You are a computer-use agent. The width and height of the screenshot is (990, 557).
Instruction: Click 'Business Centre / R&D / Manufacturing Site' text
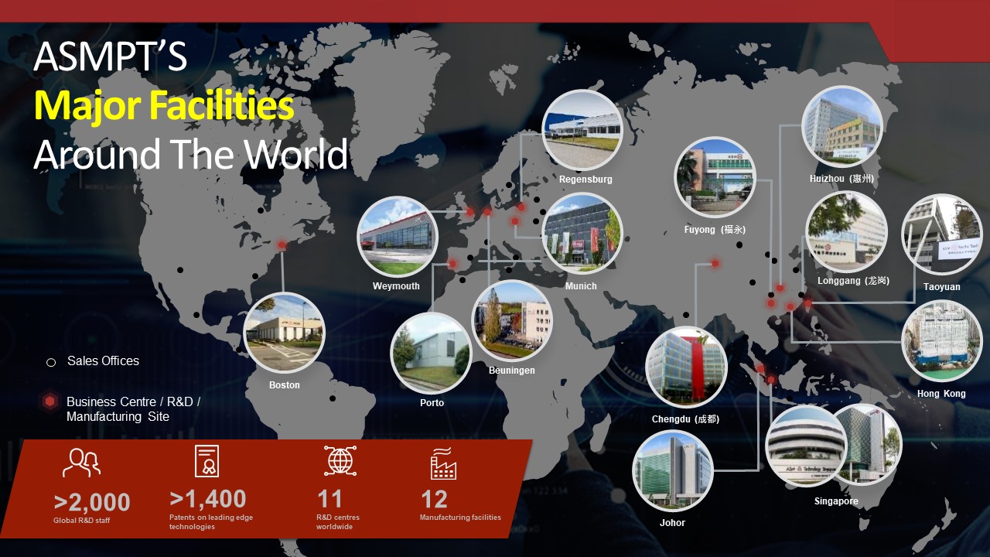(133, 409)
